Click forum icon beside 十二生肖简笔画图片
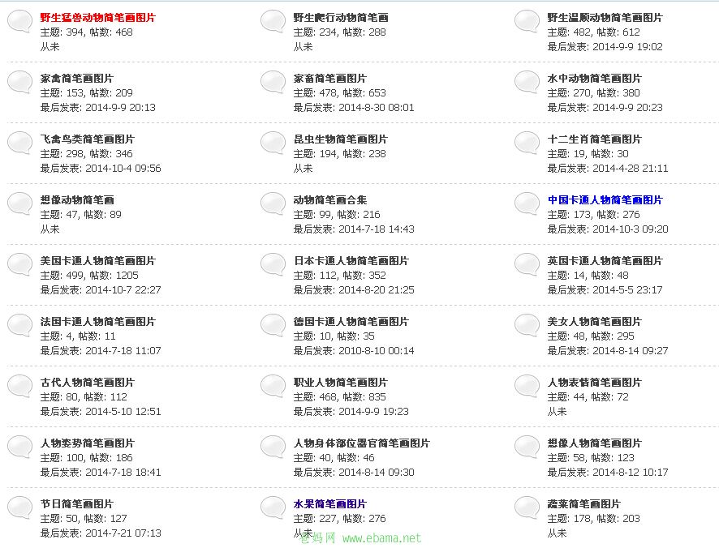The image size is (719, 548). tap(527, 143)
